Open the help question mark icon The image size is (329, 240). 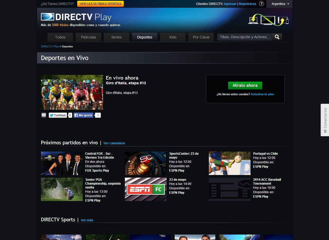point(261,4)
